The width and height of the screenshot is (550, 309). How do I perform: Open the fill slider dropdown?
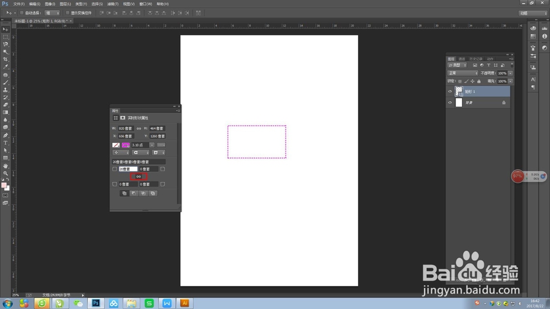click(x=510, y=81)
